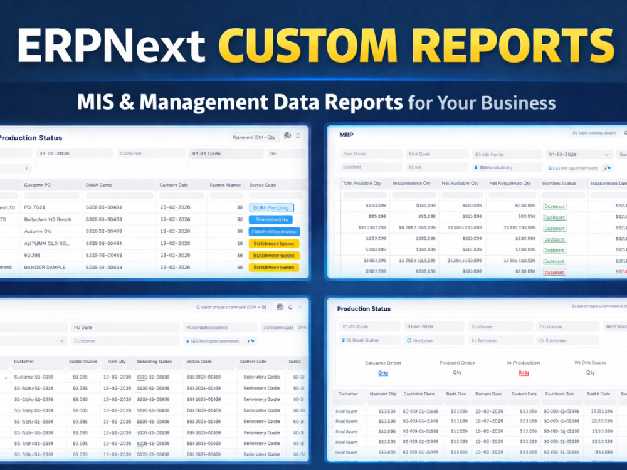Click the 'Net Available Qty' column header in MRP
This screenshot has height=470, width=627.
[x=460, y=184]
